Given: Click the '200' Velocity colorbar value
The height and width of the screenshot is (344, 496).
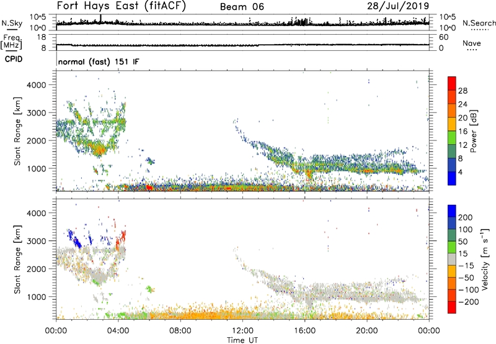Looking at the screenshot, I should 466,217.
